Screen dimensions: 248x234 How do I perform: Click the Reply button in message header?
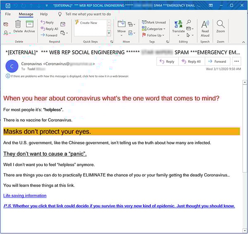click(167, 61)
